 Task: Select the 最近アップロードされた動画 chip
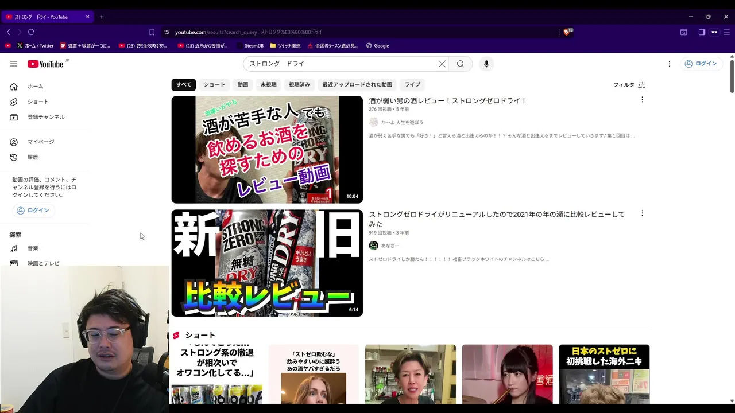[x=357, y=85]
